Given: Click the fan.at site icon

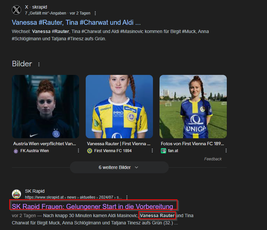Looking at the screenshot, I should click(x=163, y=151).
